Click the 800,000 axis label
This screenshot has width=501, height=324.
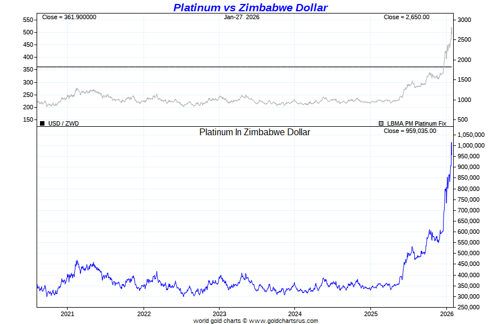click(x=468, y=189)
